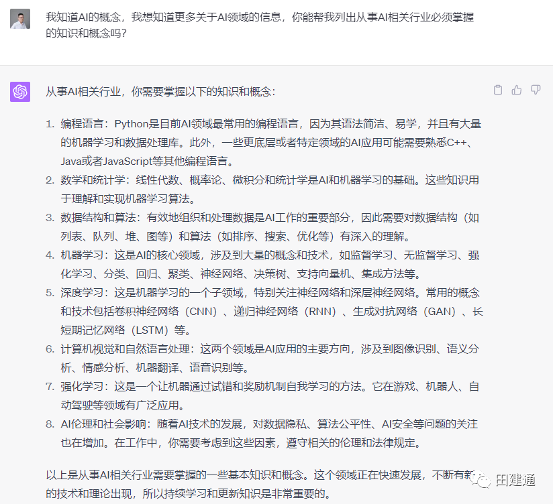Click the intro line 从事AI相关行业

(x=160, y=92)
